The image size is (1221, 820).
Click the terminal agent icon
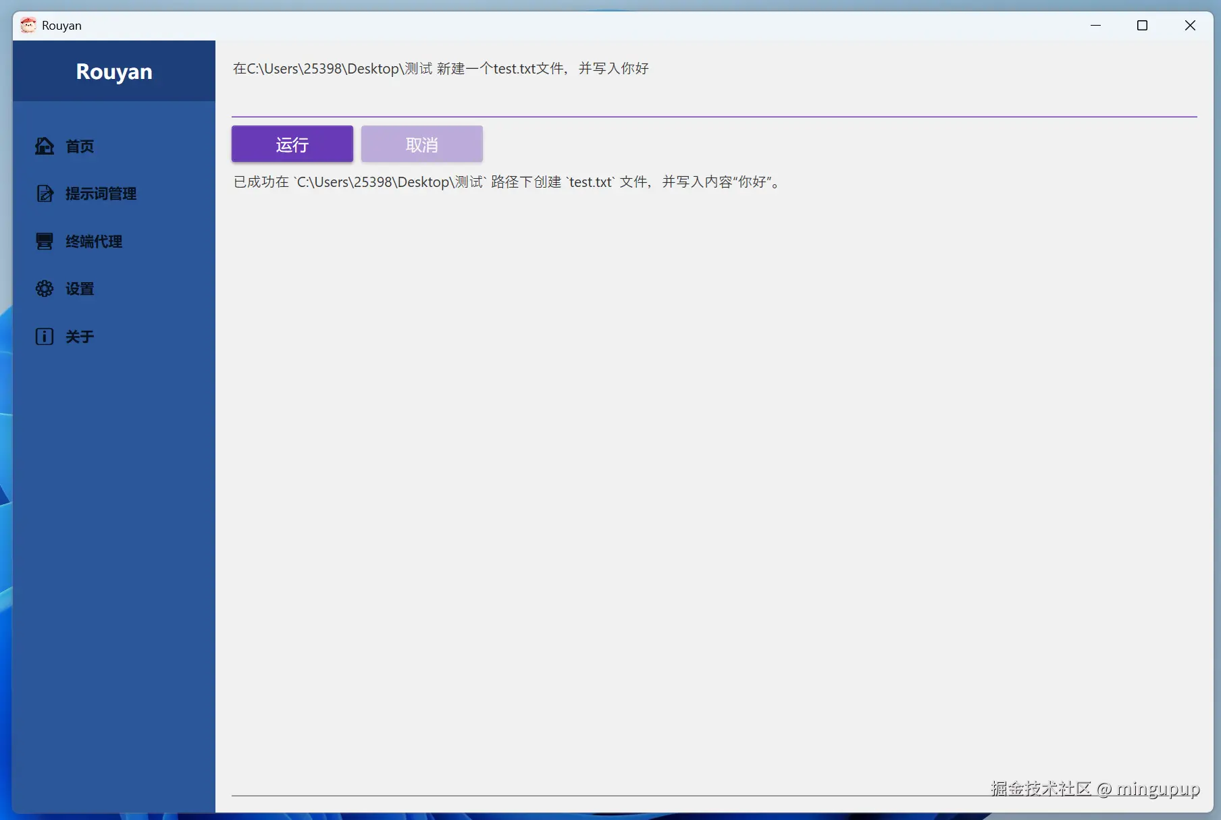tap(45, 242)
